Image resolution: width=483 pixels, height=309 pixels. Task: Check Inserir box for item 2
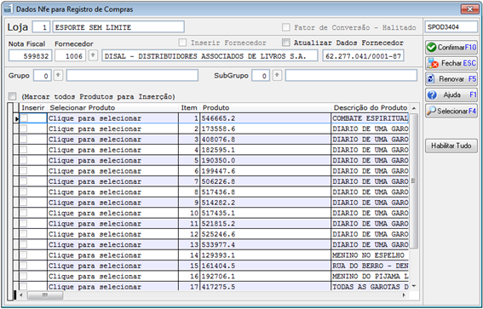tap(24, 129)
